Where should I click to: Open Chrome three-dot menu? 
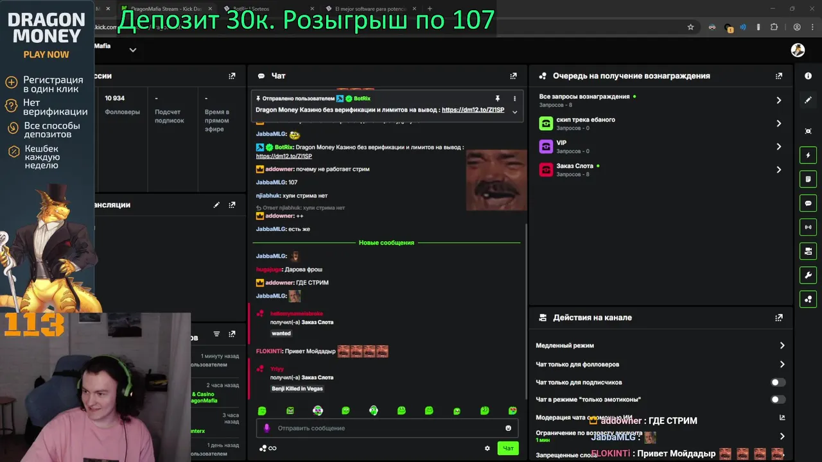(x=812, y=27)
